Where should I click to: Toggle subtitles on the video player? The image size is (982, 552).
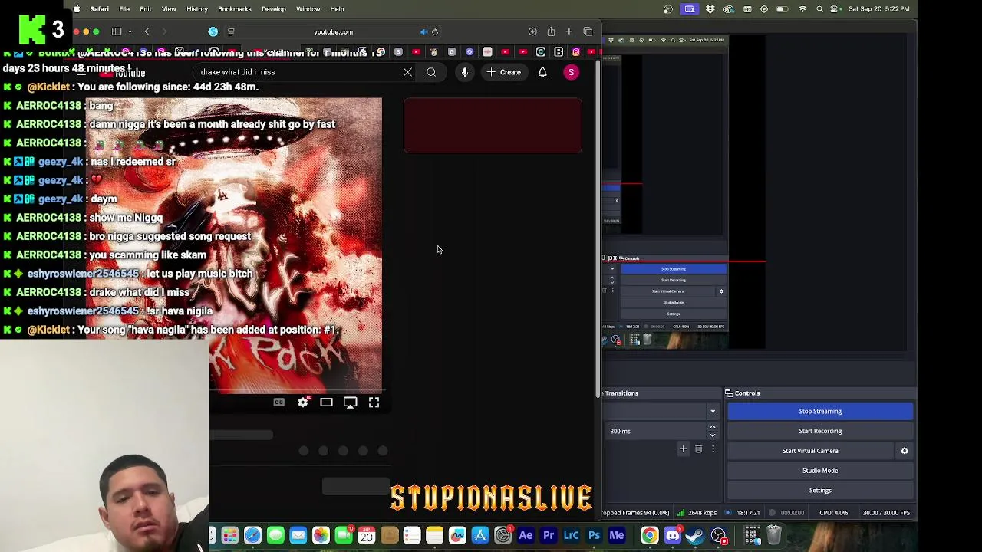[x=279, y=402]
